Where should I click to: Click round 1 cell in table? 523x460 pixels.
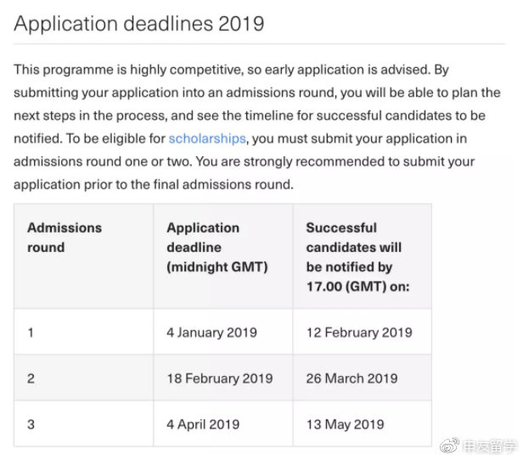click(x=84, y=332)
